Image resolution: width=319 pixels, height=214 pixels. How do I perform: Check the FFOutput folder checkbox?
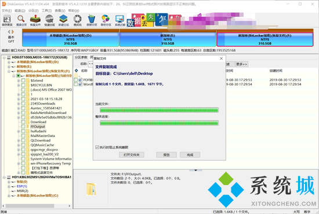(x=23, y=126)
